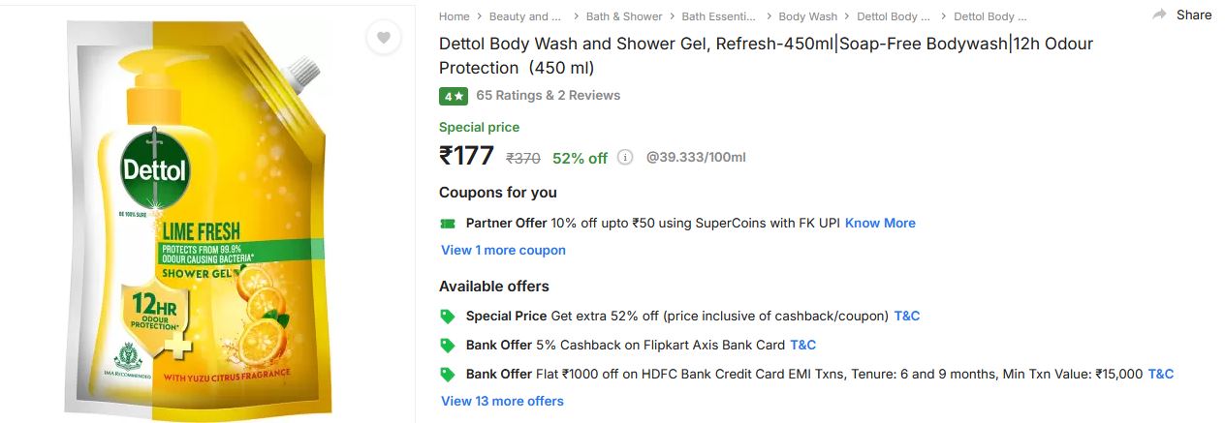The image size is (1225, 423).
Task: Open T&C for Axis Bank cashback offer
Action: [802, 345]
